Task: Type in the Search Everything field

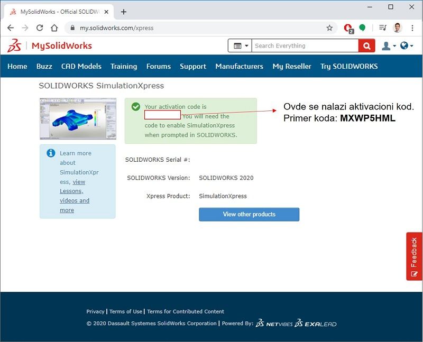Action: click(x=304, y=46)
